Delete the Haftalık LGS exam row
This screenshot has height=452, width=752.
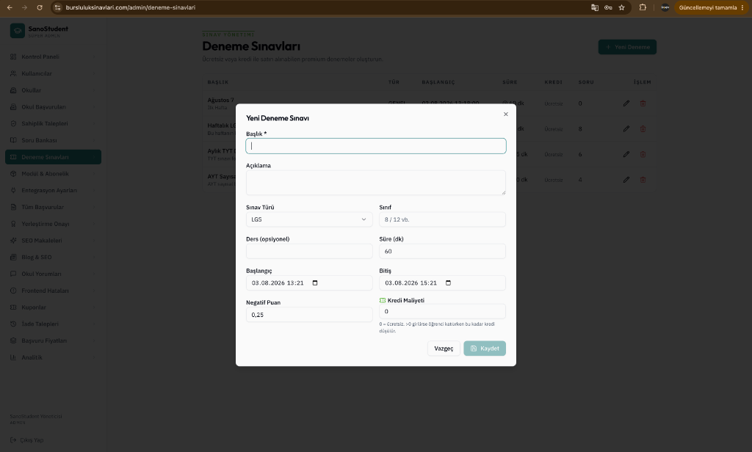[643, 129]
